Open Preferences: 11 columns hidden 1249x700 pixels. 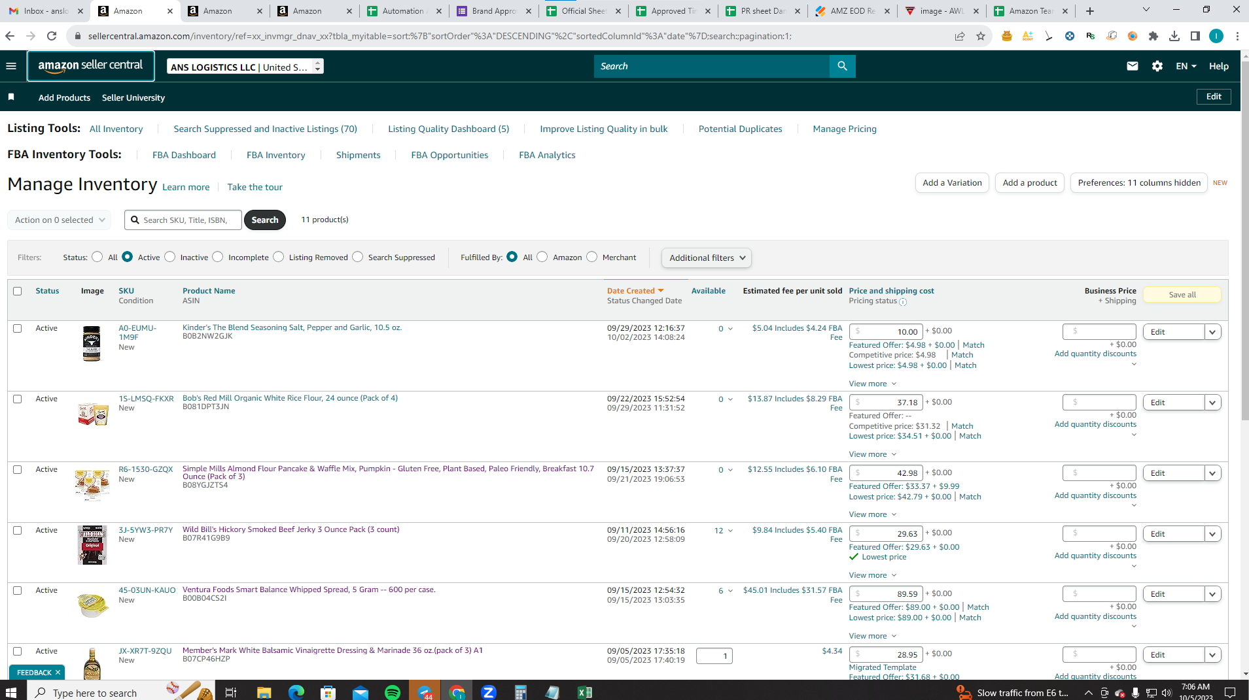pos(1139,183)
